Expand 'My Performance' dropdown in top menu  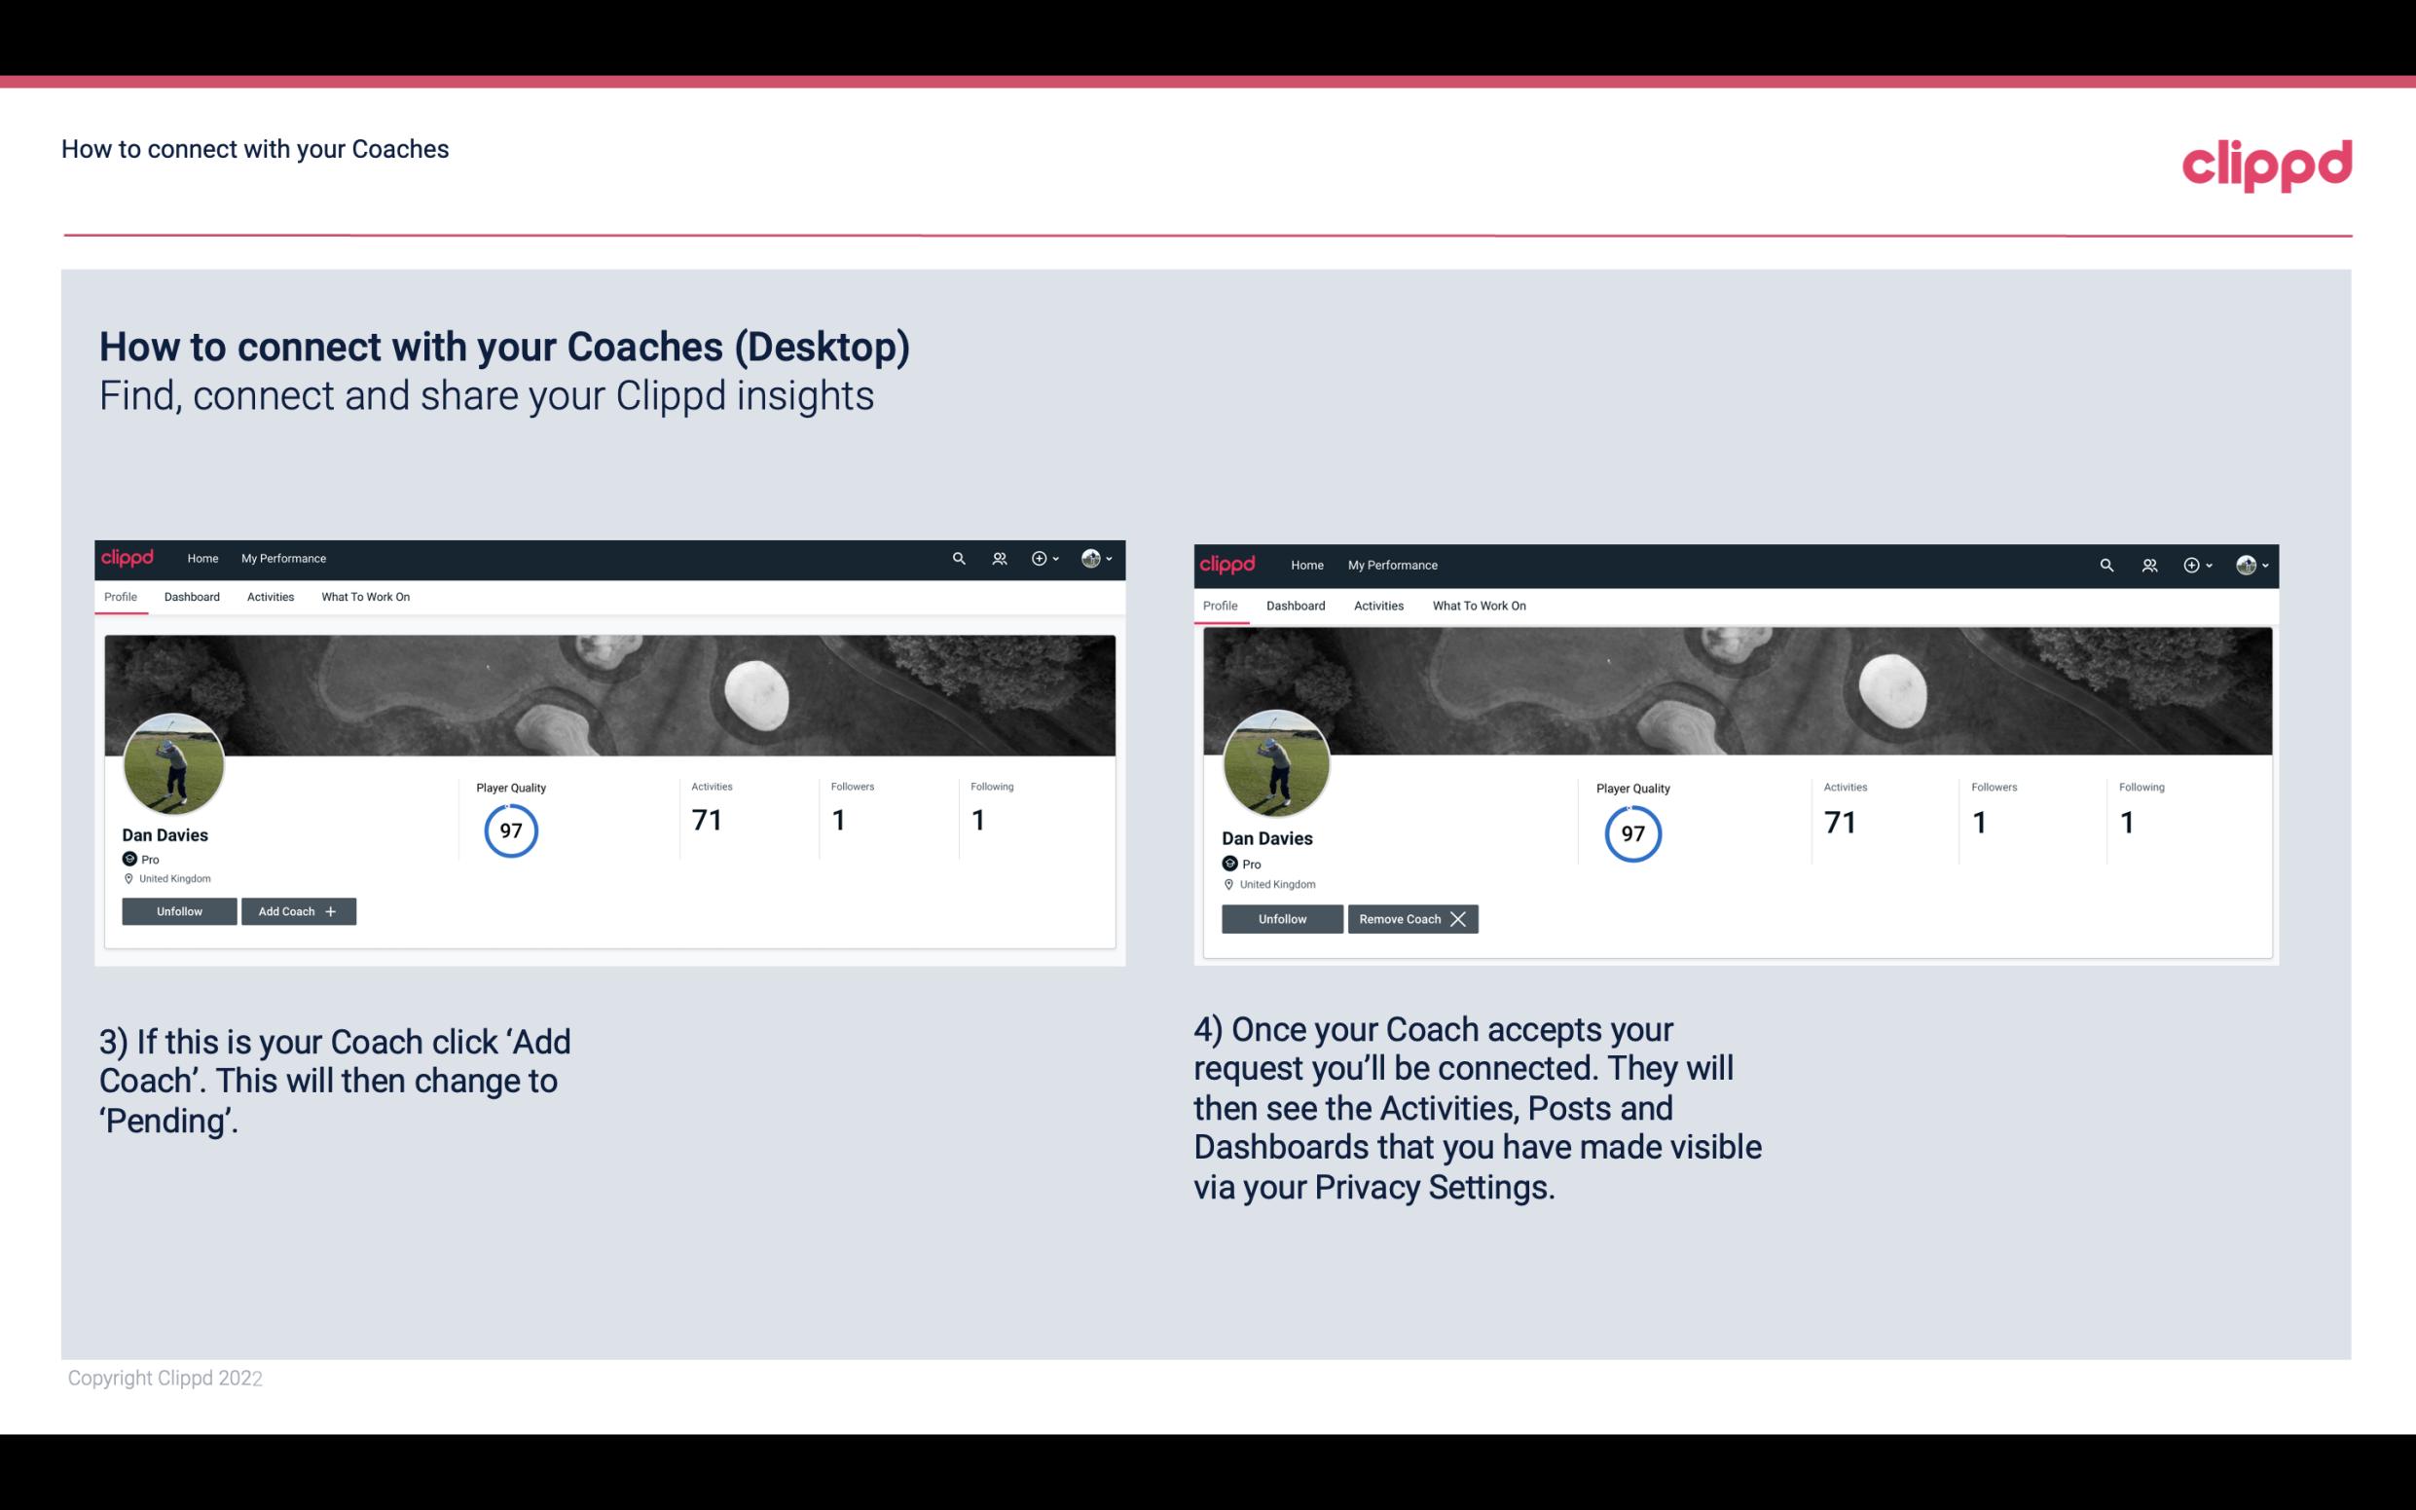281,557
